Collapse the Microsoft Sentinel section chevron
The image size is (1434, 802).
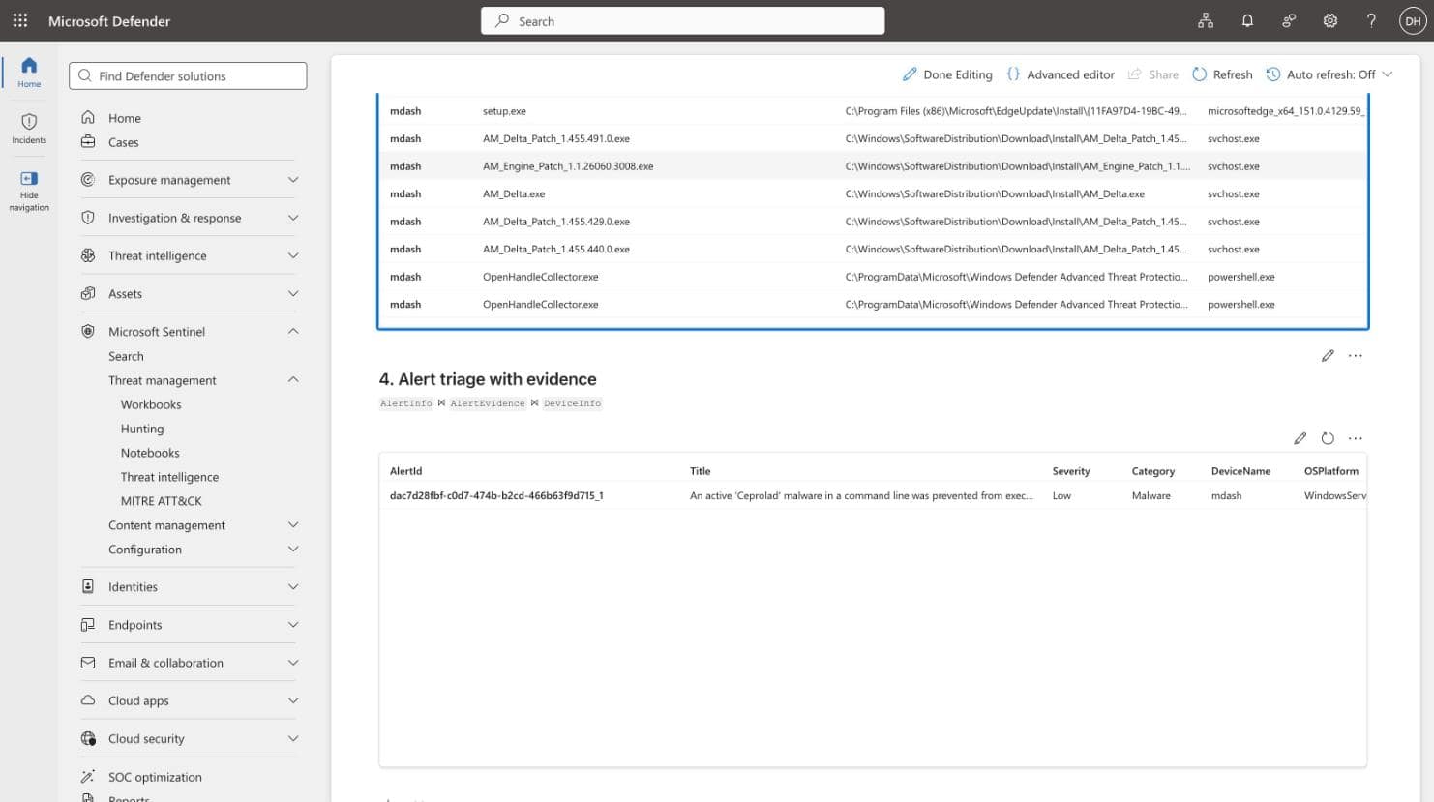pos(293,331)
